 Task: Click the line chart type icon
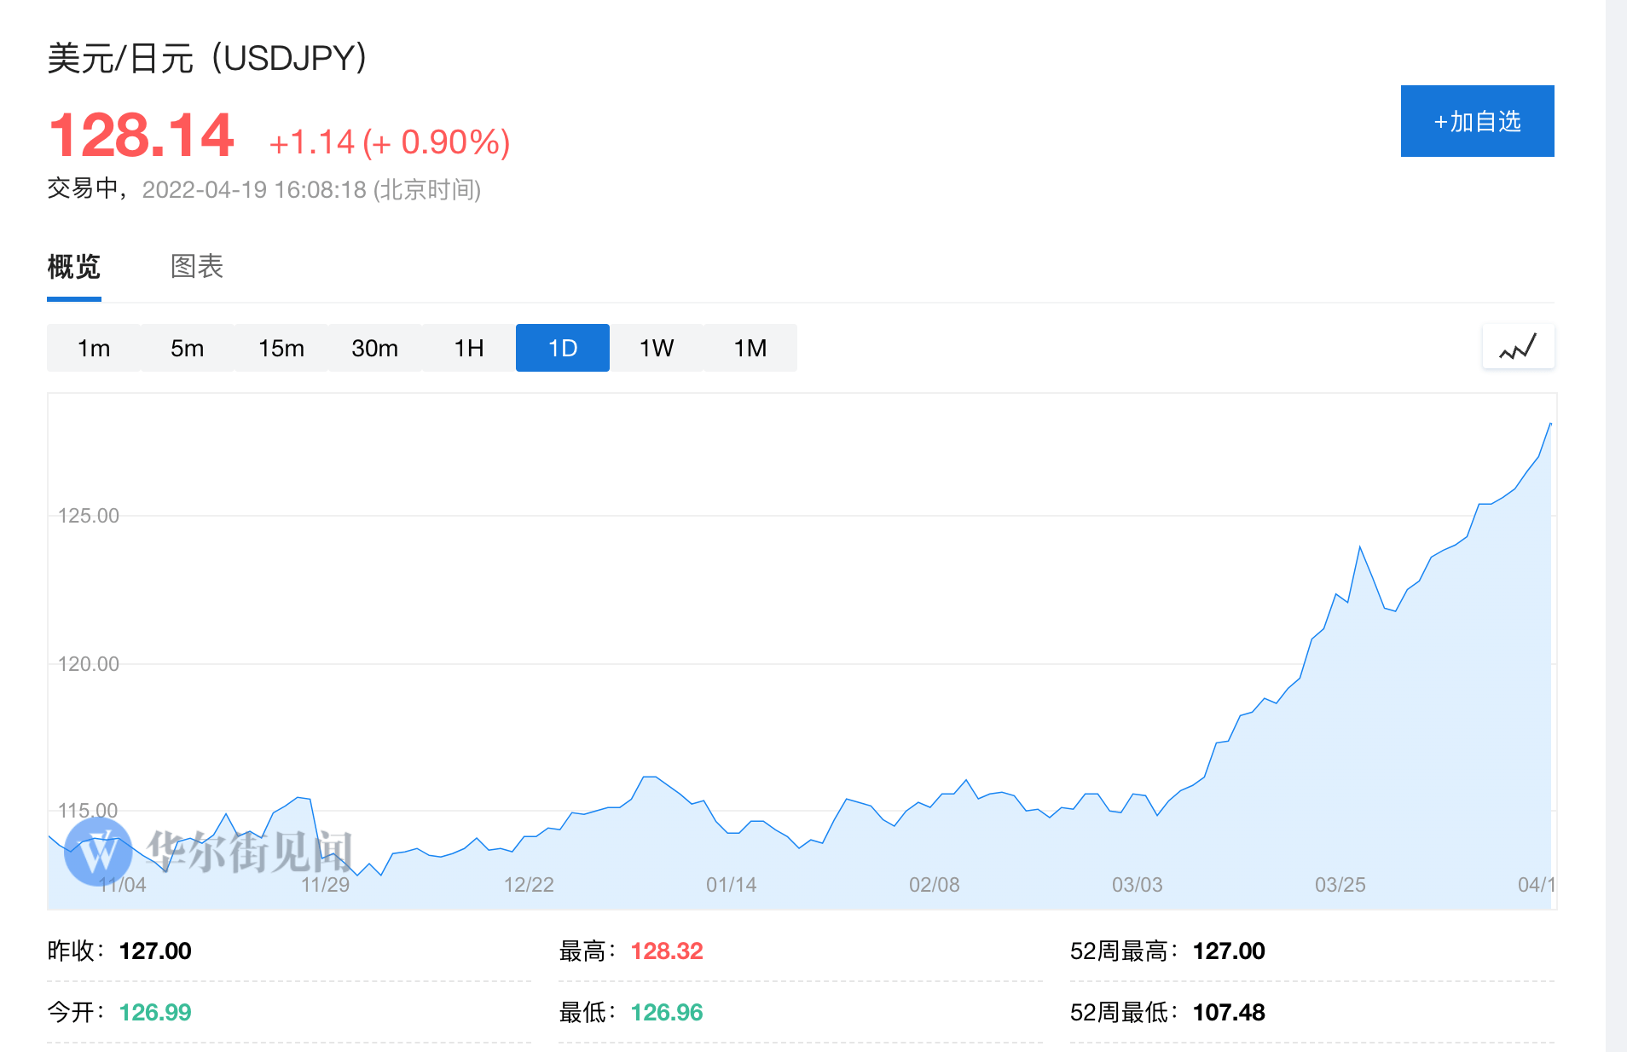pos(1518,347)
